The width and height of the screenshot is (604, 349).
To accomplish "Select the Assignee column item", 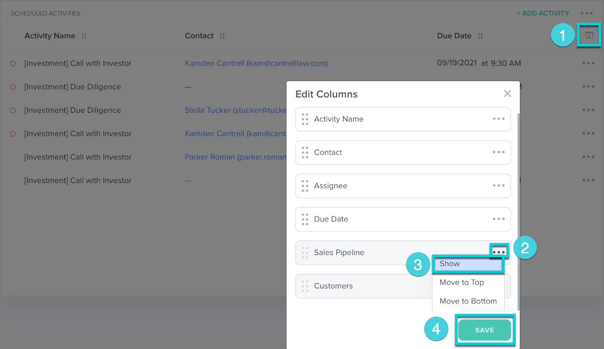I will click(403, 186).
